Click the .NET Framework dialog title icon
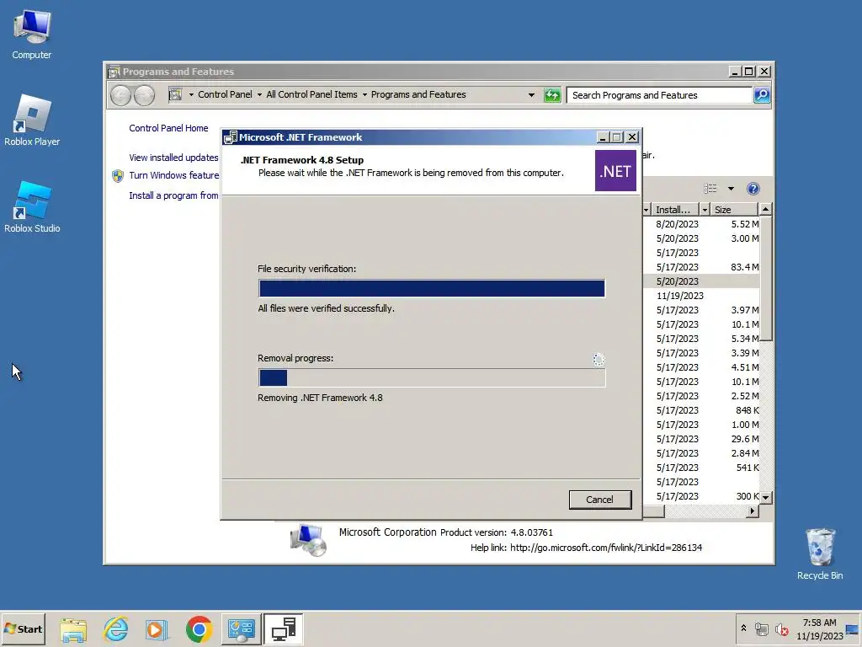 tap(231, 137)
